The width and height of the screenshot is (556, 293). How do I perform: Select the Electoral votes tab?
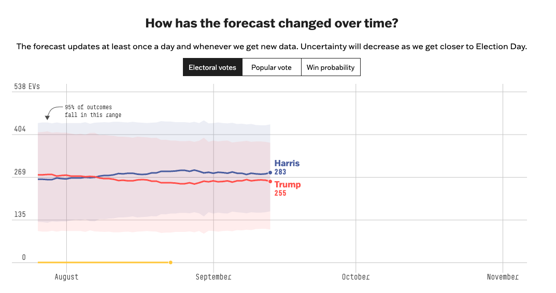(212, 67)
